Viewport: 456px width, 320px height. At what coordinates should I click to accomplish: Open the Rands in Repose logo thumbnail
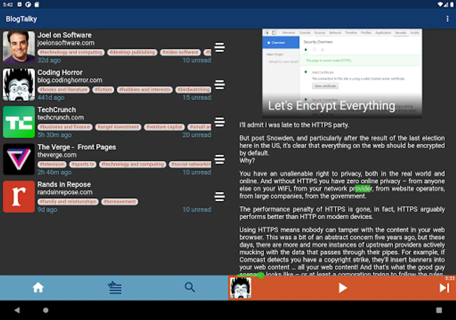tap(19, 197)
